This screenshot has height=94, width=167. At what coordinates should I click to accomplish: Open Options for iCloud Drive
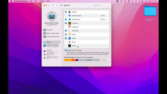coord(103,19)
